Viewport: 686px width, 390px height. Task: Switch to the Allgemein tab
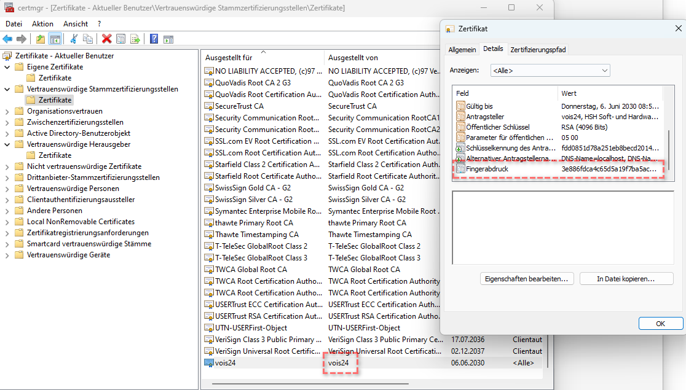tap(462, 50)
